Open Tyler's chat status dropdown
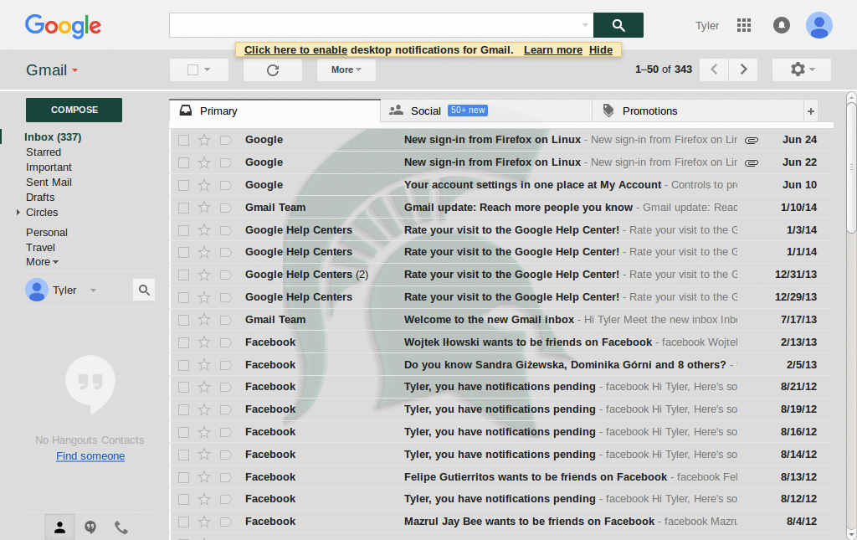857x540 pixels. point(93,291)
